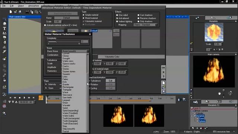Choose Granite from noise list
The width and height of the screenshot is (238, 134).
pos(66,84)
